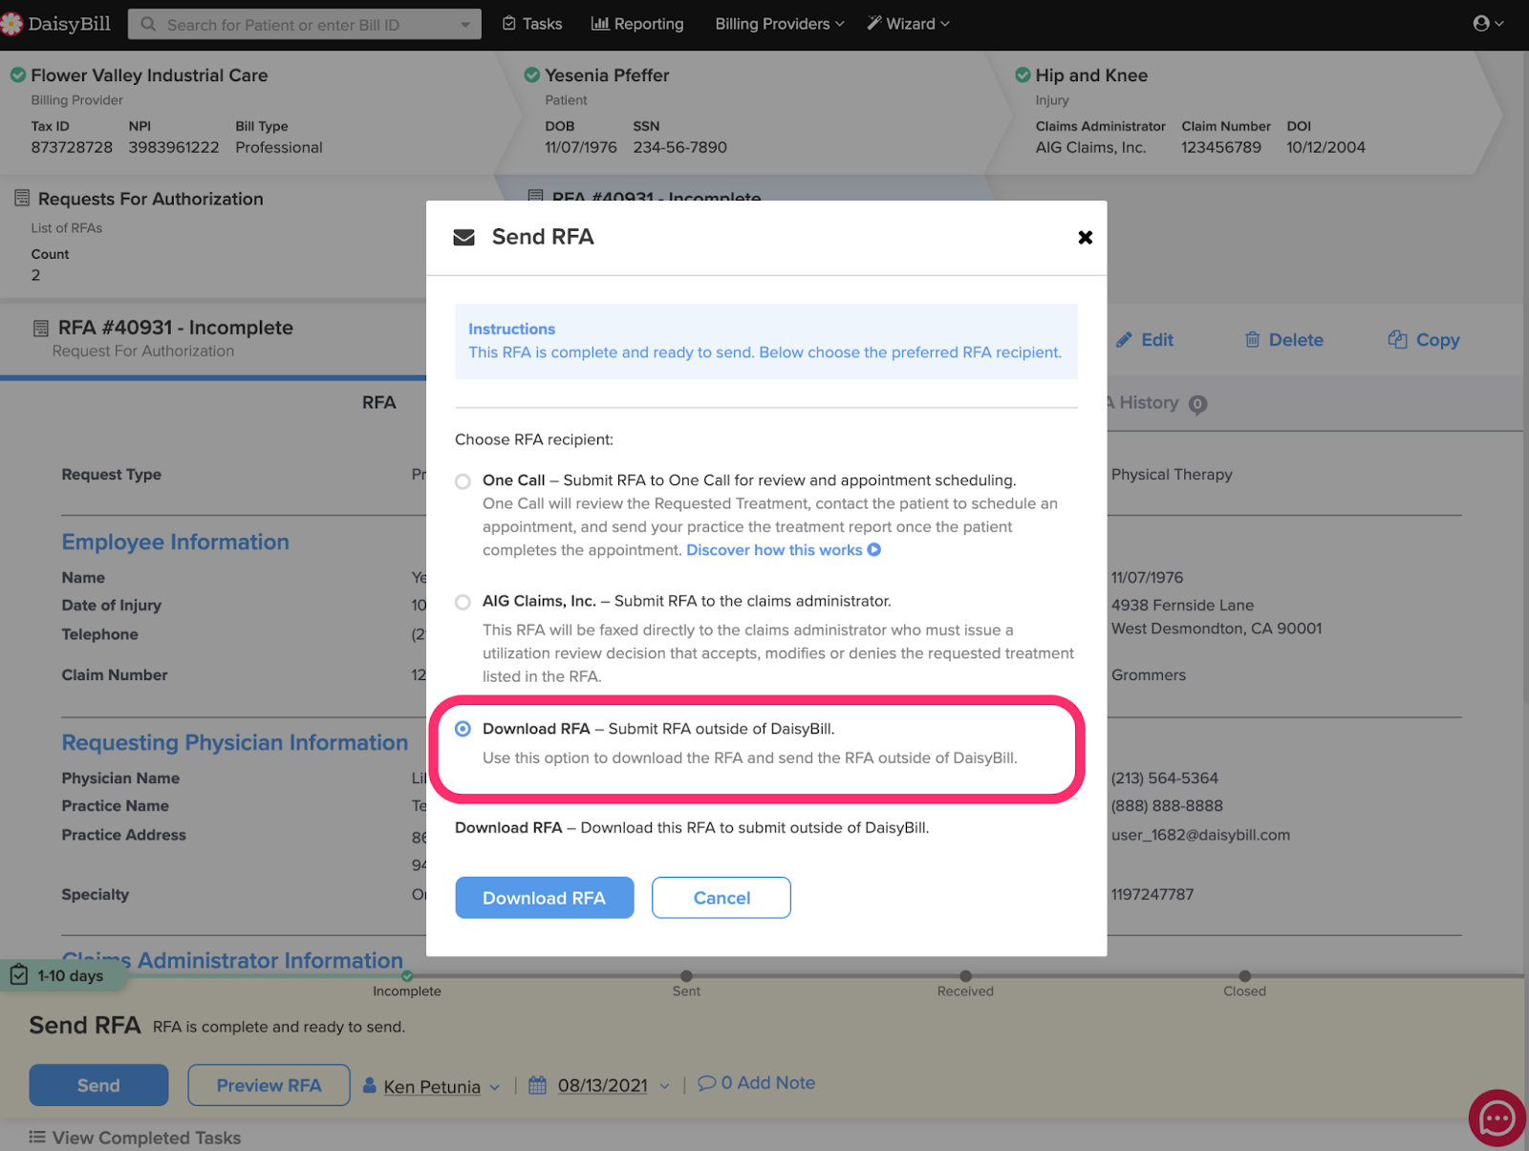
Task: Expand the Wizard menu
Action: (908, 24)
